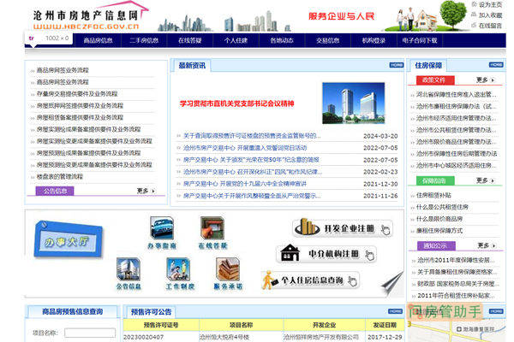Click 更多 next to 通知公示

point(487,245)
